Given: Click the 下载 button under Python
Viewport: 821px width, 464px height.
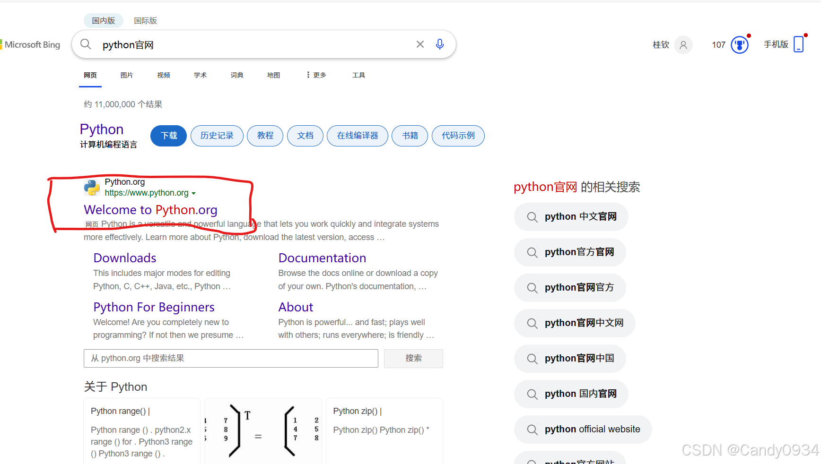Looking at the screenshot, I should pyautogui.click(x=168, y=136).
